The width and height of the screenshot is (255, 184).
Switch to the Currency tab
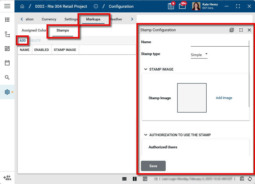pyautogui.click(x=49, y=19)
